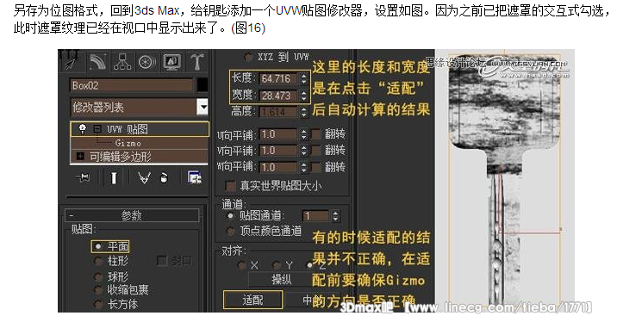The width and height of the screenshot is (617, 322).
Task: Click the U向平铺 value field
Action: click(278, 134)
